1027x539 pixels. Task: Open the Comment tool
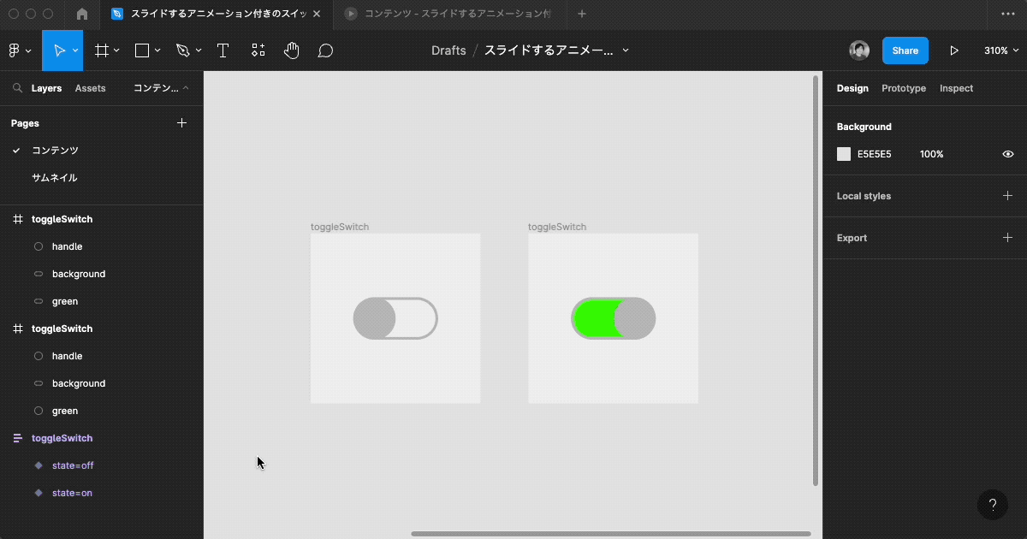tap(325, 50)
